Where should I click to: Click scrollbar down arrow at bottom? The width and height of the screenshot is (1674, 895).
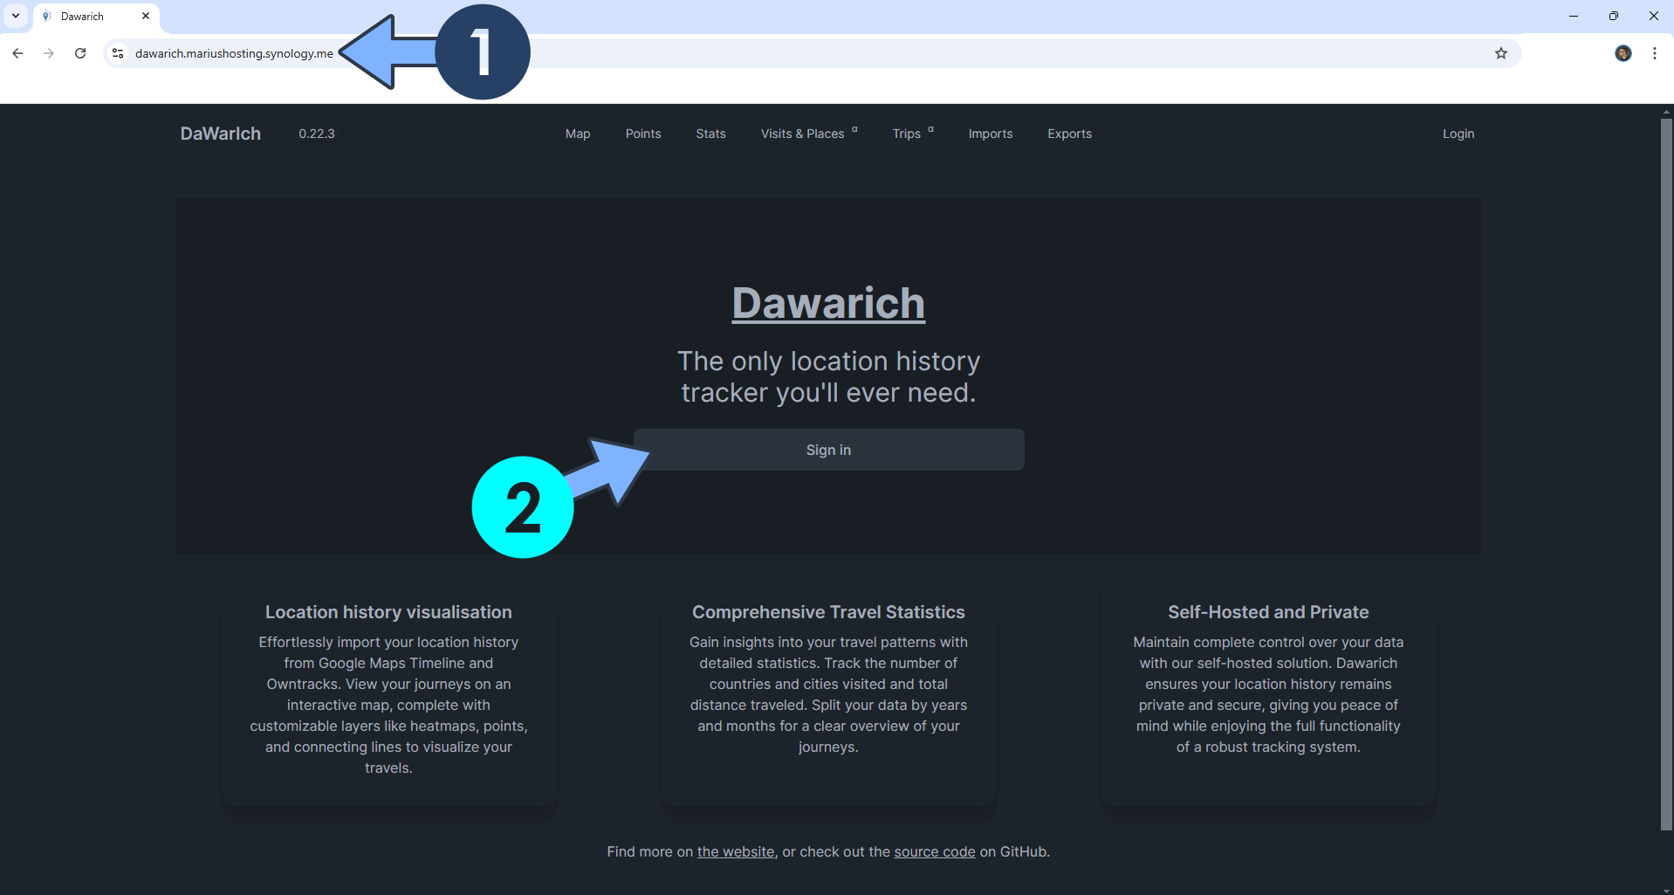(x=1666, y=890)
